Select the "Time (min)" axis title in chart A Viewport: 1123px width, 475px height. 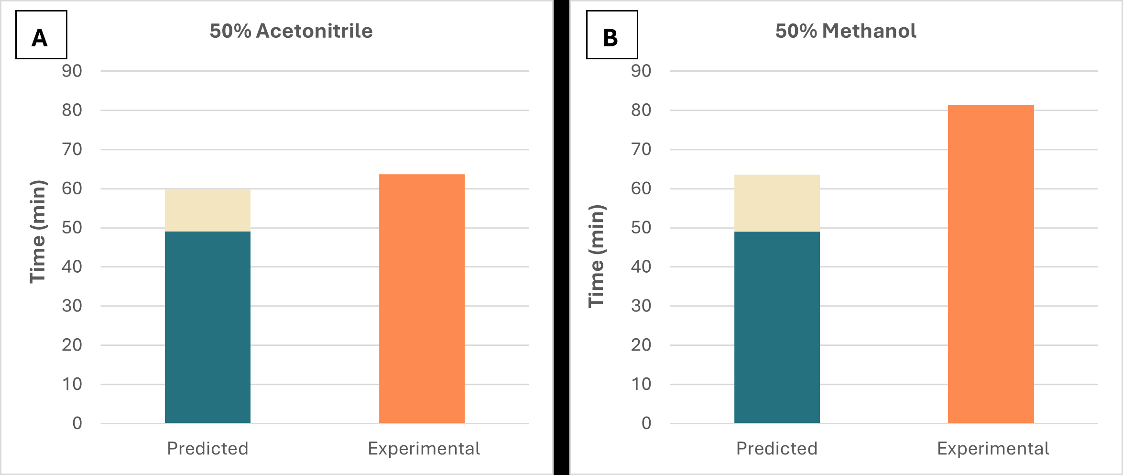38,232
